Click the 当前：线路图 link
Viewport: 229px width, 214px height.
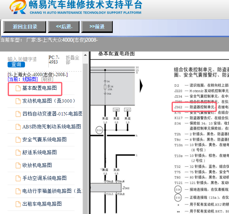[x=23, y=79]
